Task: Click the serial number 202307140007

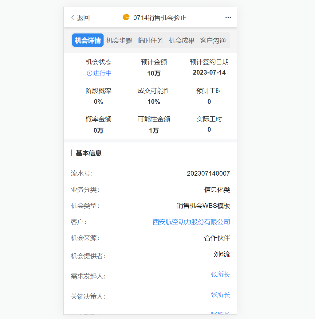Action: point(208,173)
